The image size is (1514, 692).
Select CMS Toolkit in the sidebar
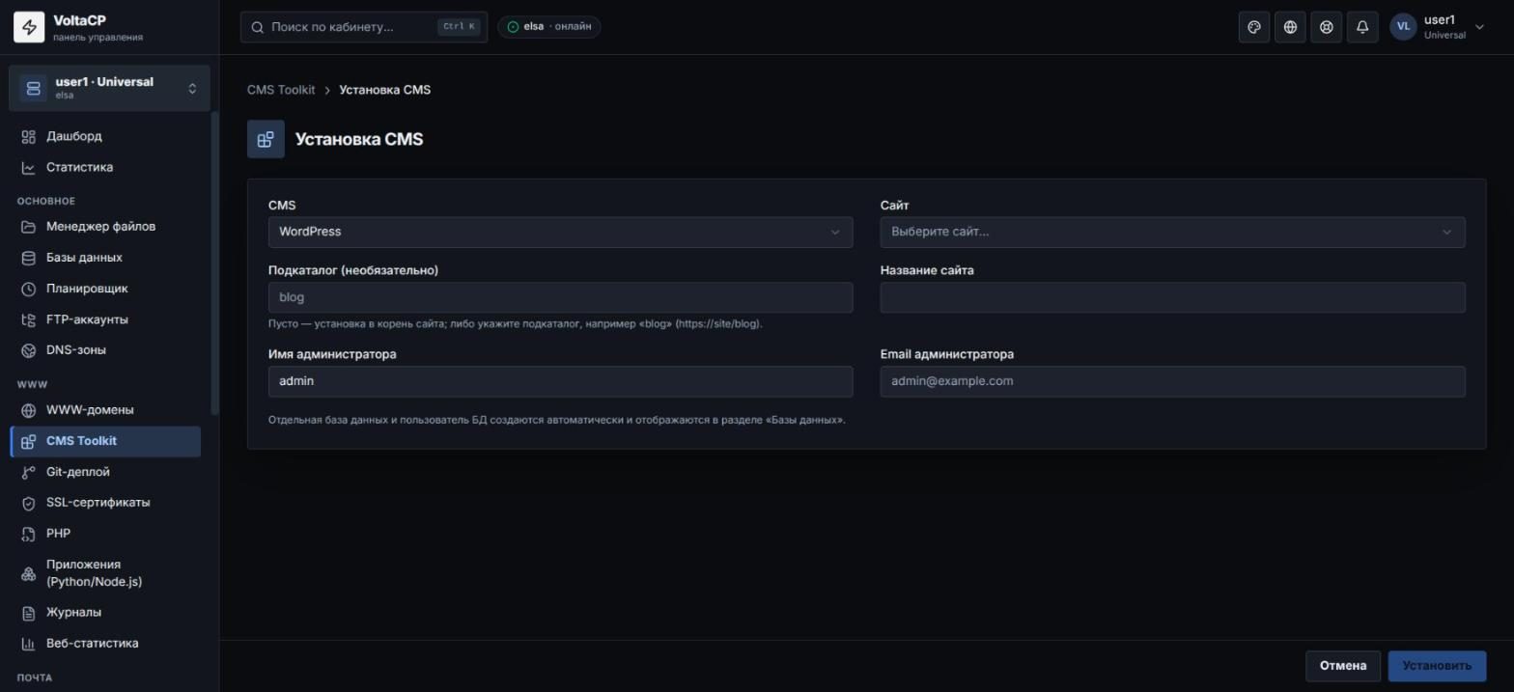(x=106, y=441)
